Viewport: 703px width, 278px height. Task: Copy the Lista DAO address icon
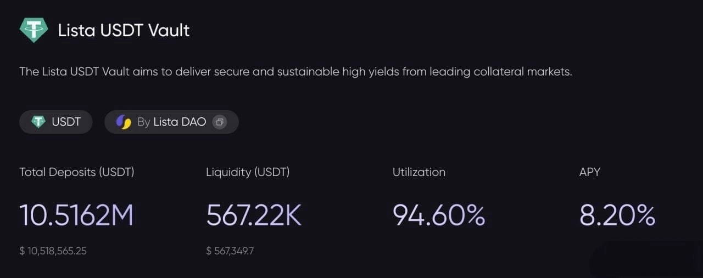tap(219, 122)
